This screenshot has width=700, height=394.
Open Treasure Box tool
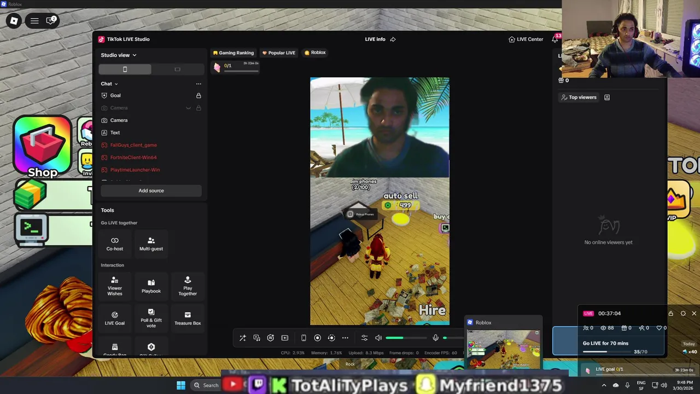[x=188, y=318]
